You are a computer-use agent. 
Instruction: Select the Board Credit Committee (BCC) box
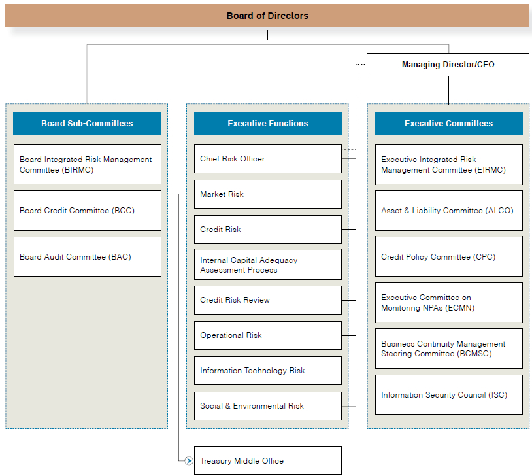(87, 211)
